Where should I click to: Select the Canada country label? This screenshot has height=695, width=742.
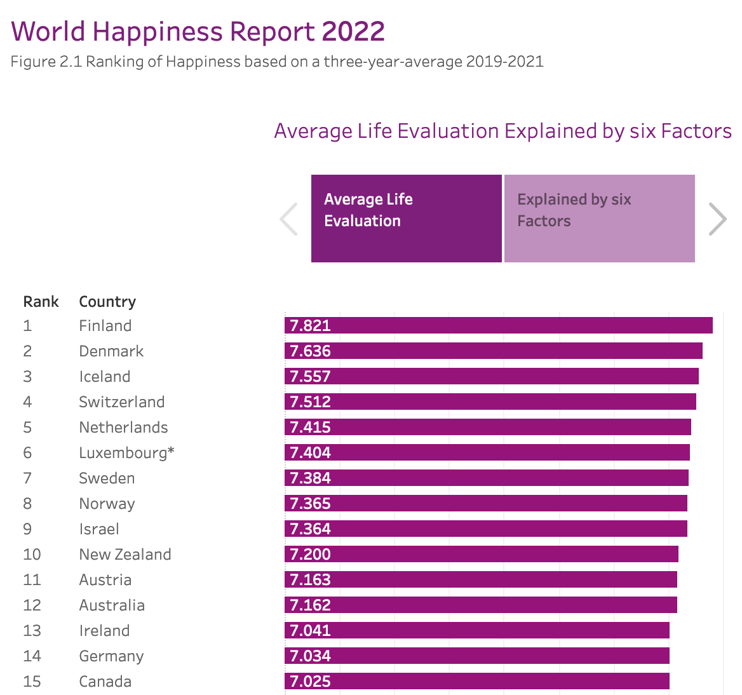coord(105,681)
